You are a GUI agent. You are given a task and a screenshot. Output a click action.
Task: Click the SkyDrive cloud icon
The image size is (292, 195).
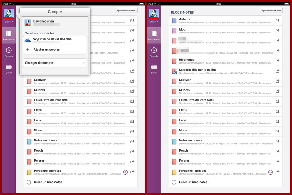click(x=28, y=41)
